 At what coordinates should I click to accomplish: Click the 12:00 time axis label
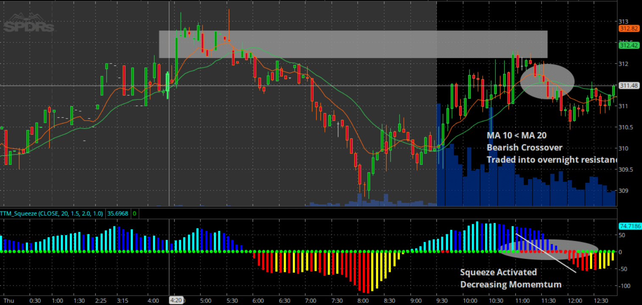(575, 300)
